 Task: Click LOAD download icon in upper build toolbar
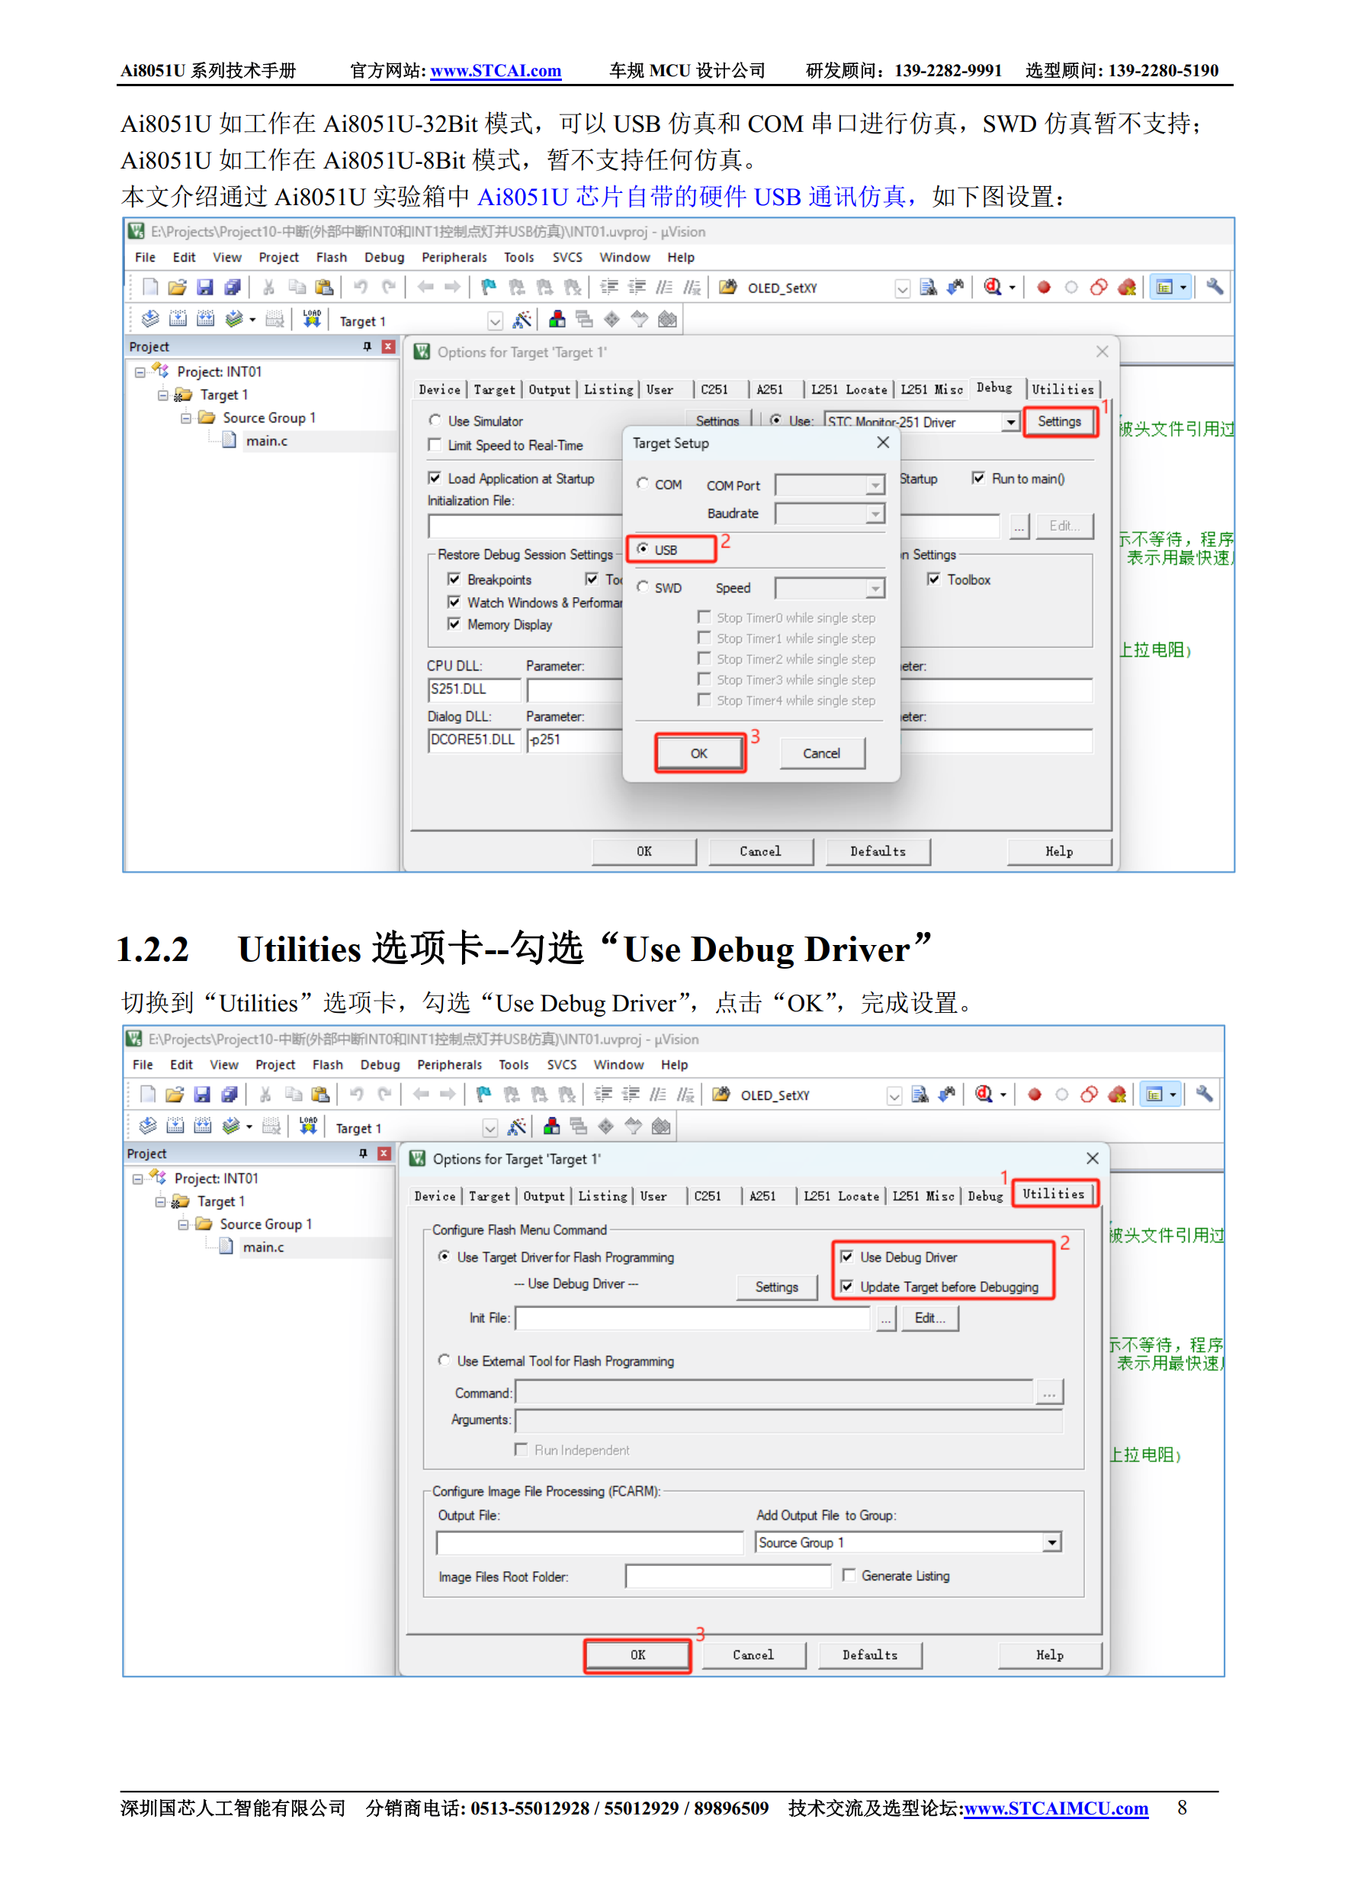pyautogui.click(x=312, y=319)
